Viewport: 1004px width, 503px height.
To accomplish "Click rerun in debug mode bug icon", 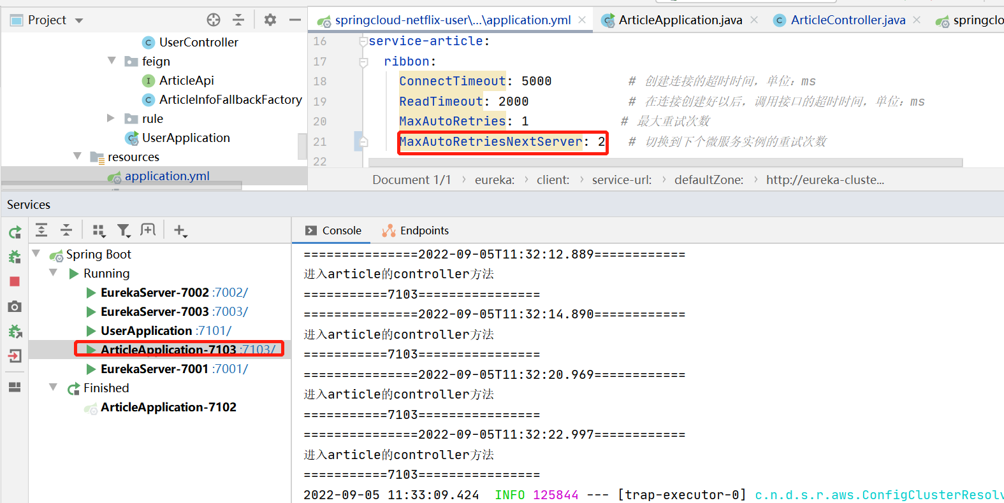I will pos(15,257).
